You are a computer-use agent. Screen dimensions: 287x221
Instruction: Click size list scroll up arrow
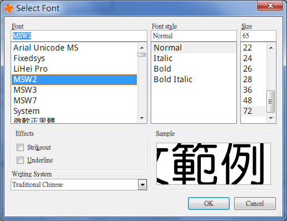(271, 48)
